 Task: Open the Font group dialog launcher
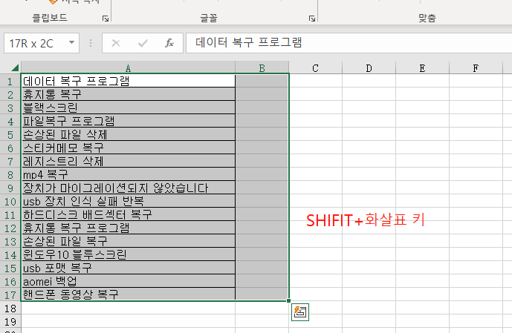click(312, 19)
